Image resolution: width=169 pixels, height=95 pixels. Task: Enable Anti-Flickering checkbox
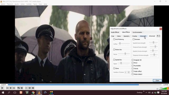click(x=114, y=39)
